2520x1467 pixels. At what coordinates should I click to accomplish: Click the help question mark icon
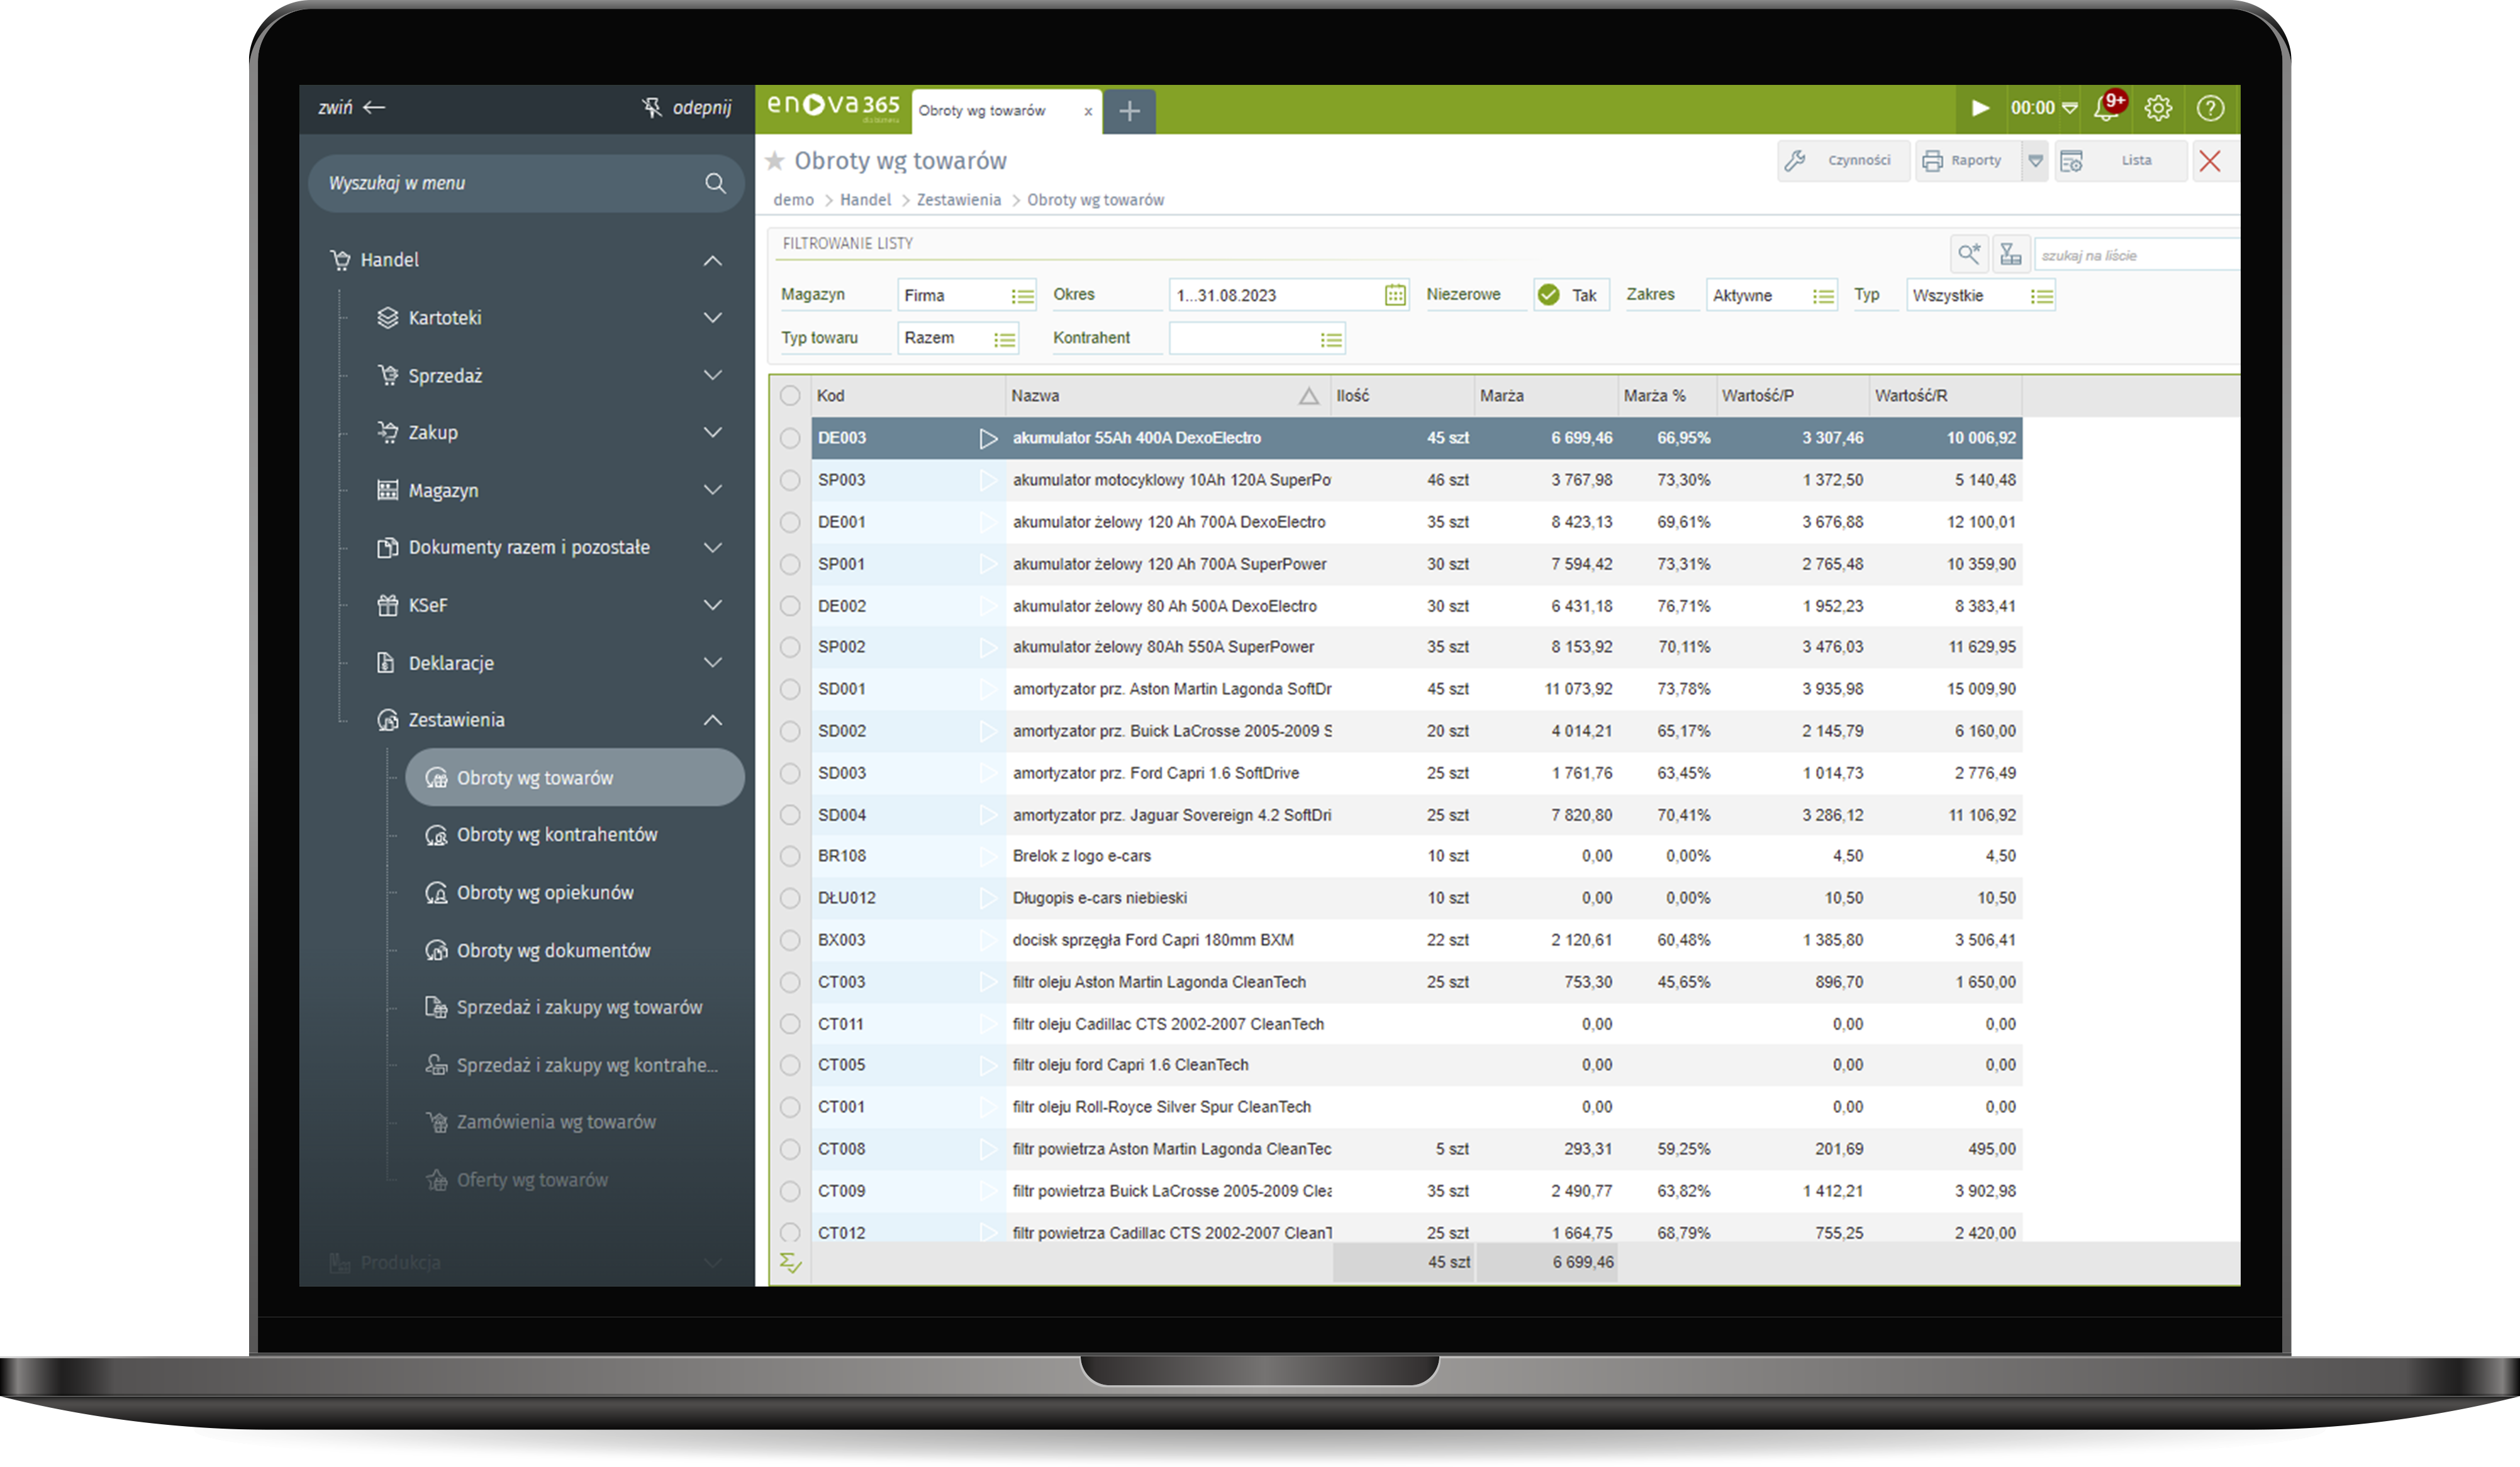coord(2210,108)
